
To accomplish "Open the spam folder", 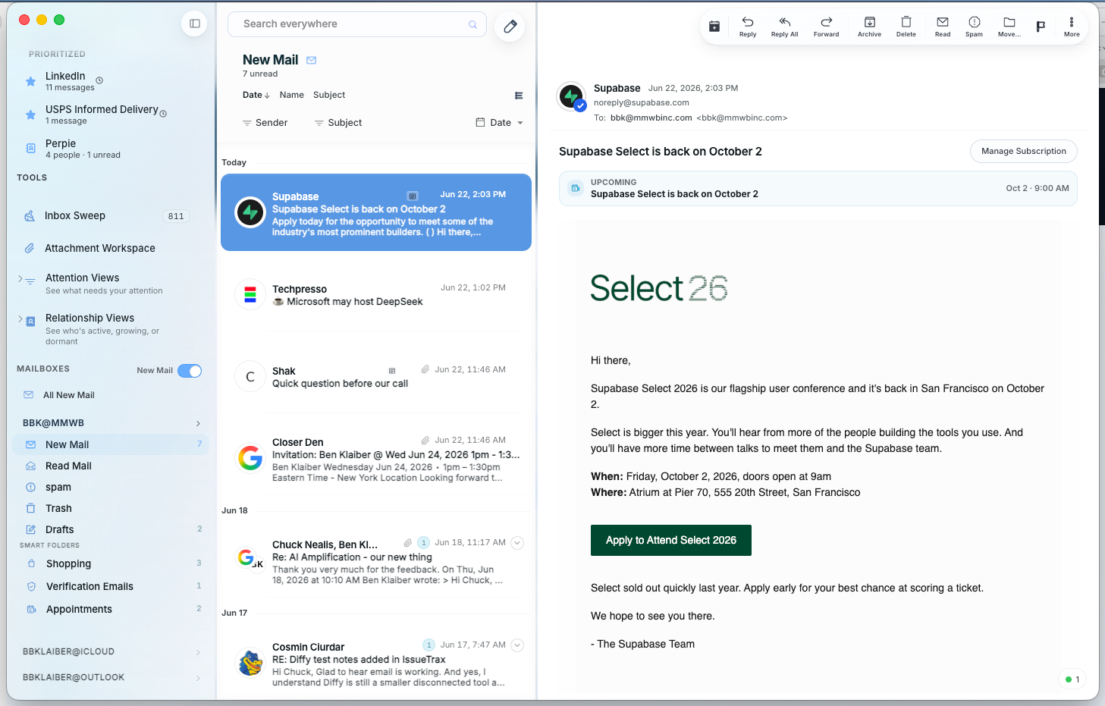I will tap(111, 487).
